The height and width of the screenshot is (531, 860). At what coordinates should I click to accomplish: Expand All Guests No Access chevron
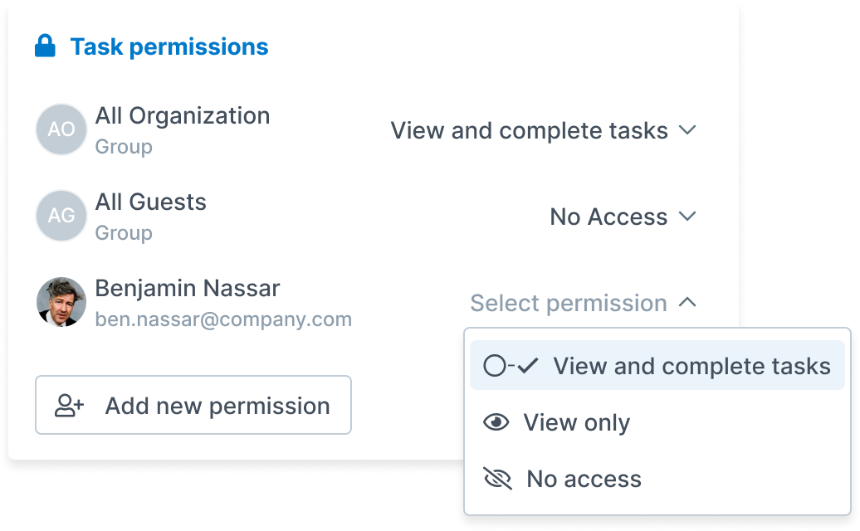click(x=687, y=217)
